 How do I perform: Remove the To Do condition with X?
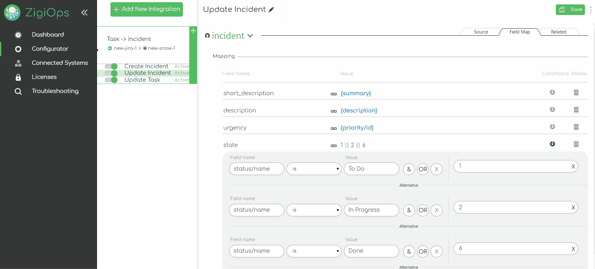[x=436, y=169]
